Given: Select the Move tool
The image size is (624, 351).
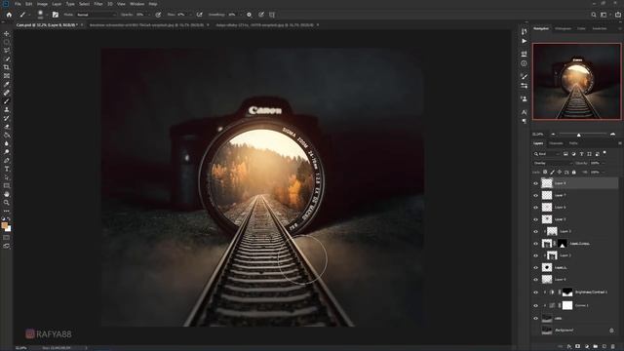Looking at the screenshot, I should coord(7,34).
